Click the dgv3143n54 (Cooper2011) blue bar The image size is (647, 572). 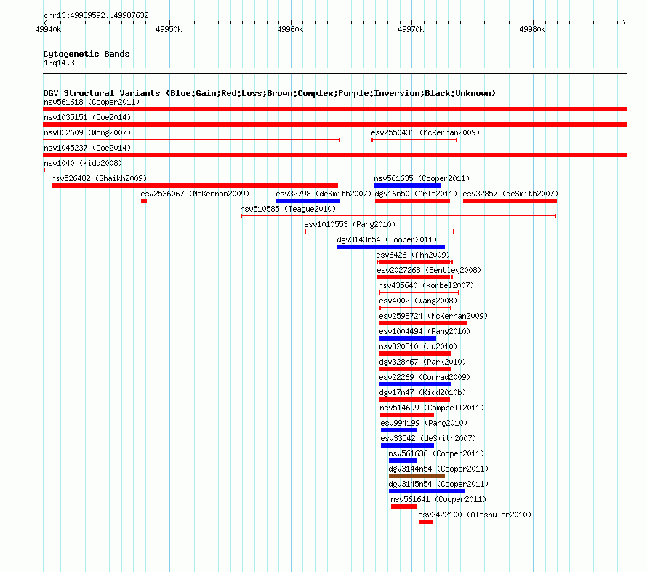pos(391,247)
